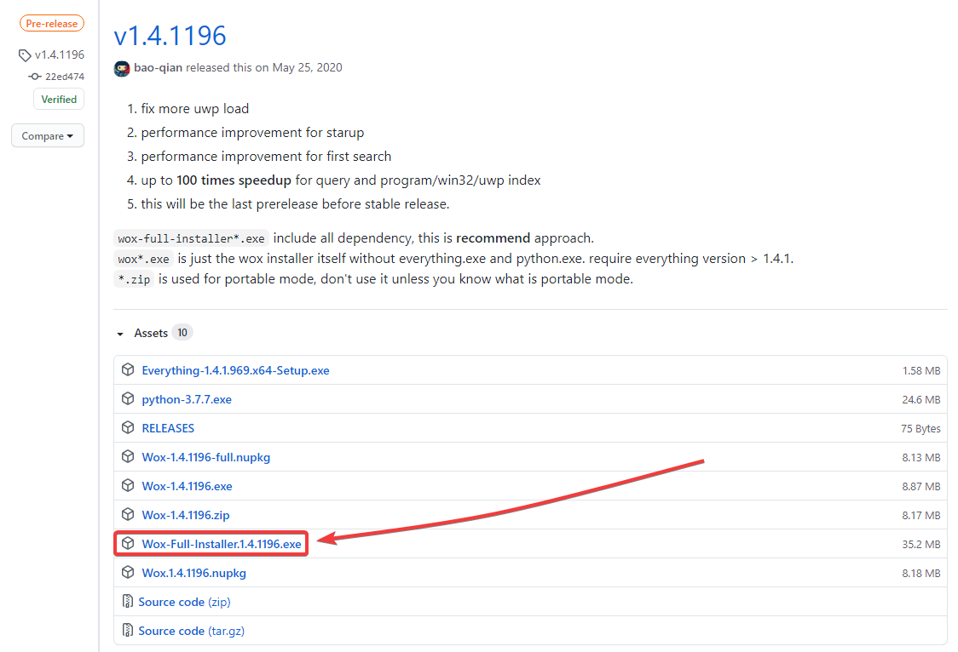Click the 75 Bytes size text
The image size is (958, 652).
coord(920,429)
